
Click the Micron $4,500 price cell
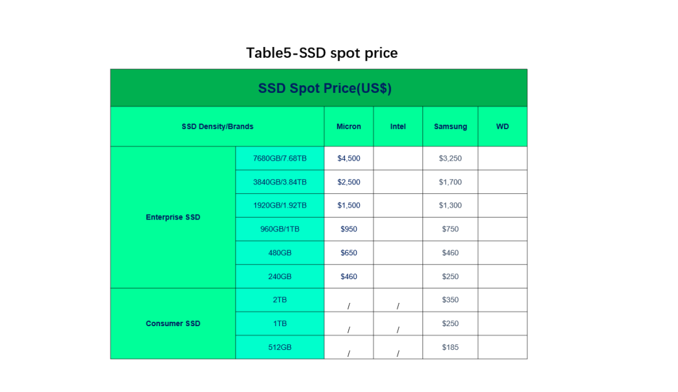click(x=348, y=158)
